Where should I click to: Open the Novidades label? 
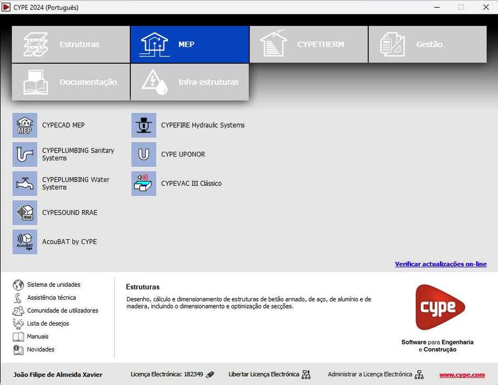pos(41,349)
